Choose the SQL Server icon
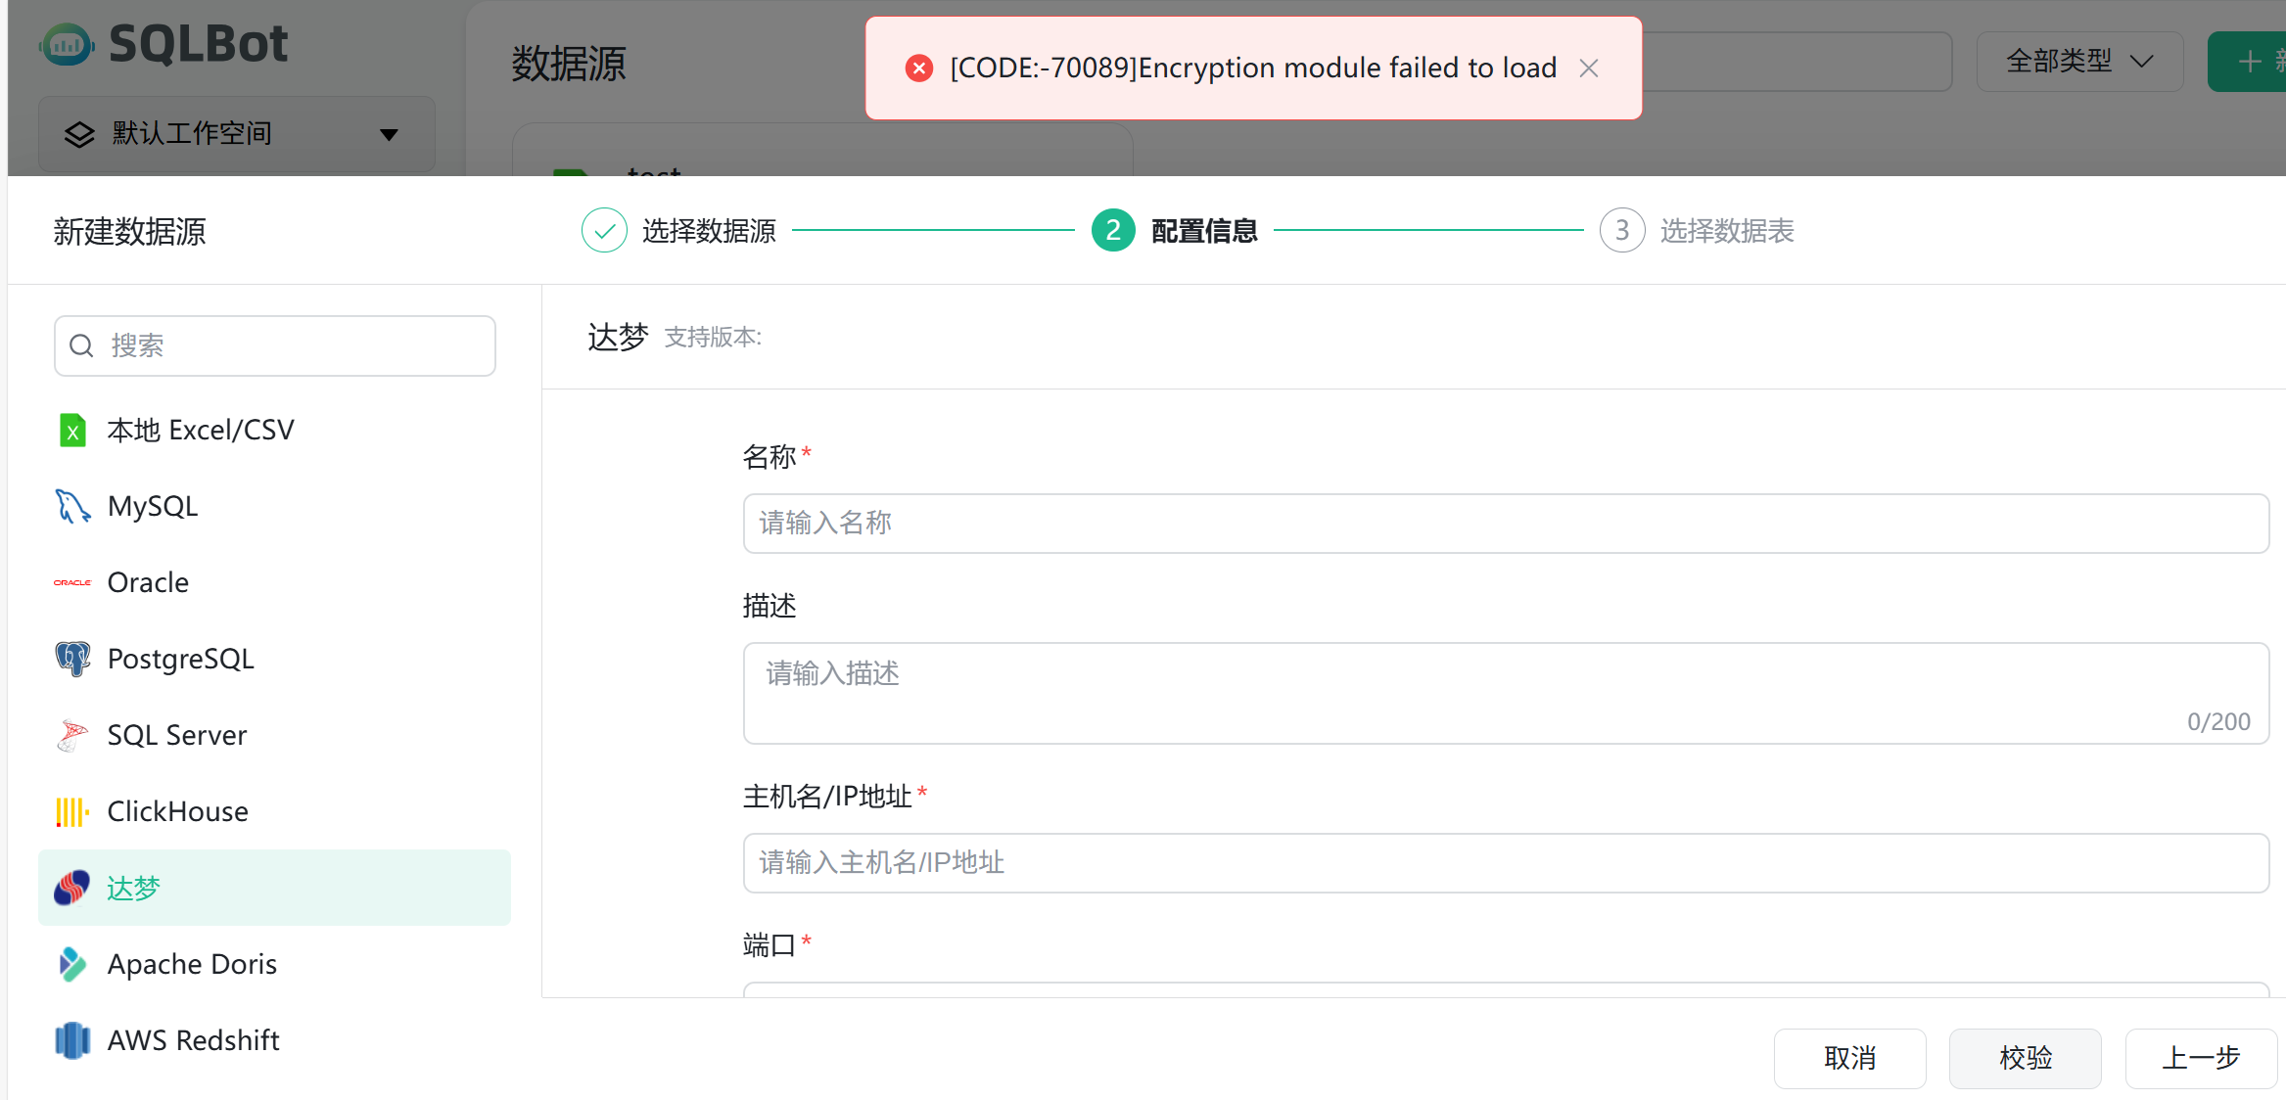The height and width of the screenshot is (1100, 2286). 72,735
